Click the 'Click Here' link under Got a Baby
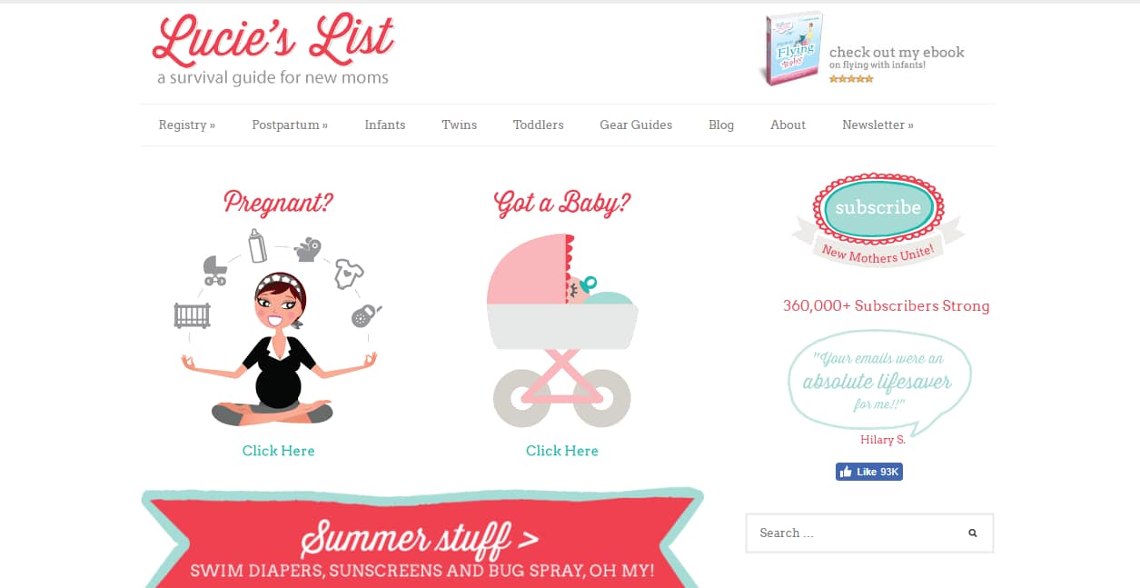 [x=562, y=451]
